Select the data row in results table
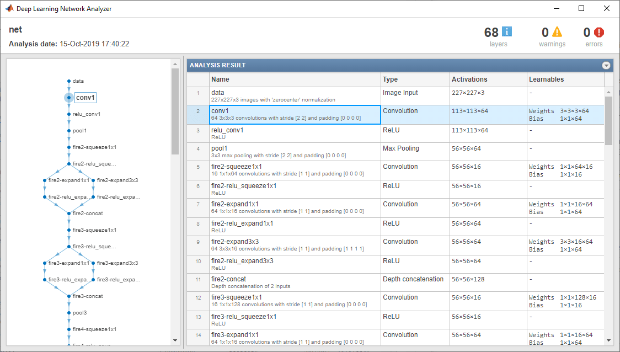The image size is (620, 352). tap(395, 95)
